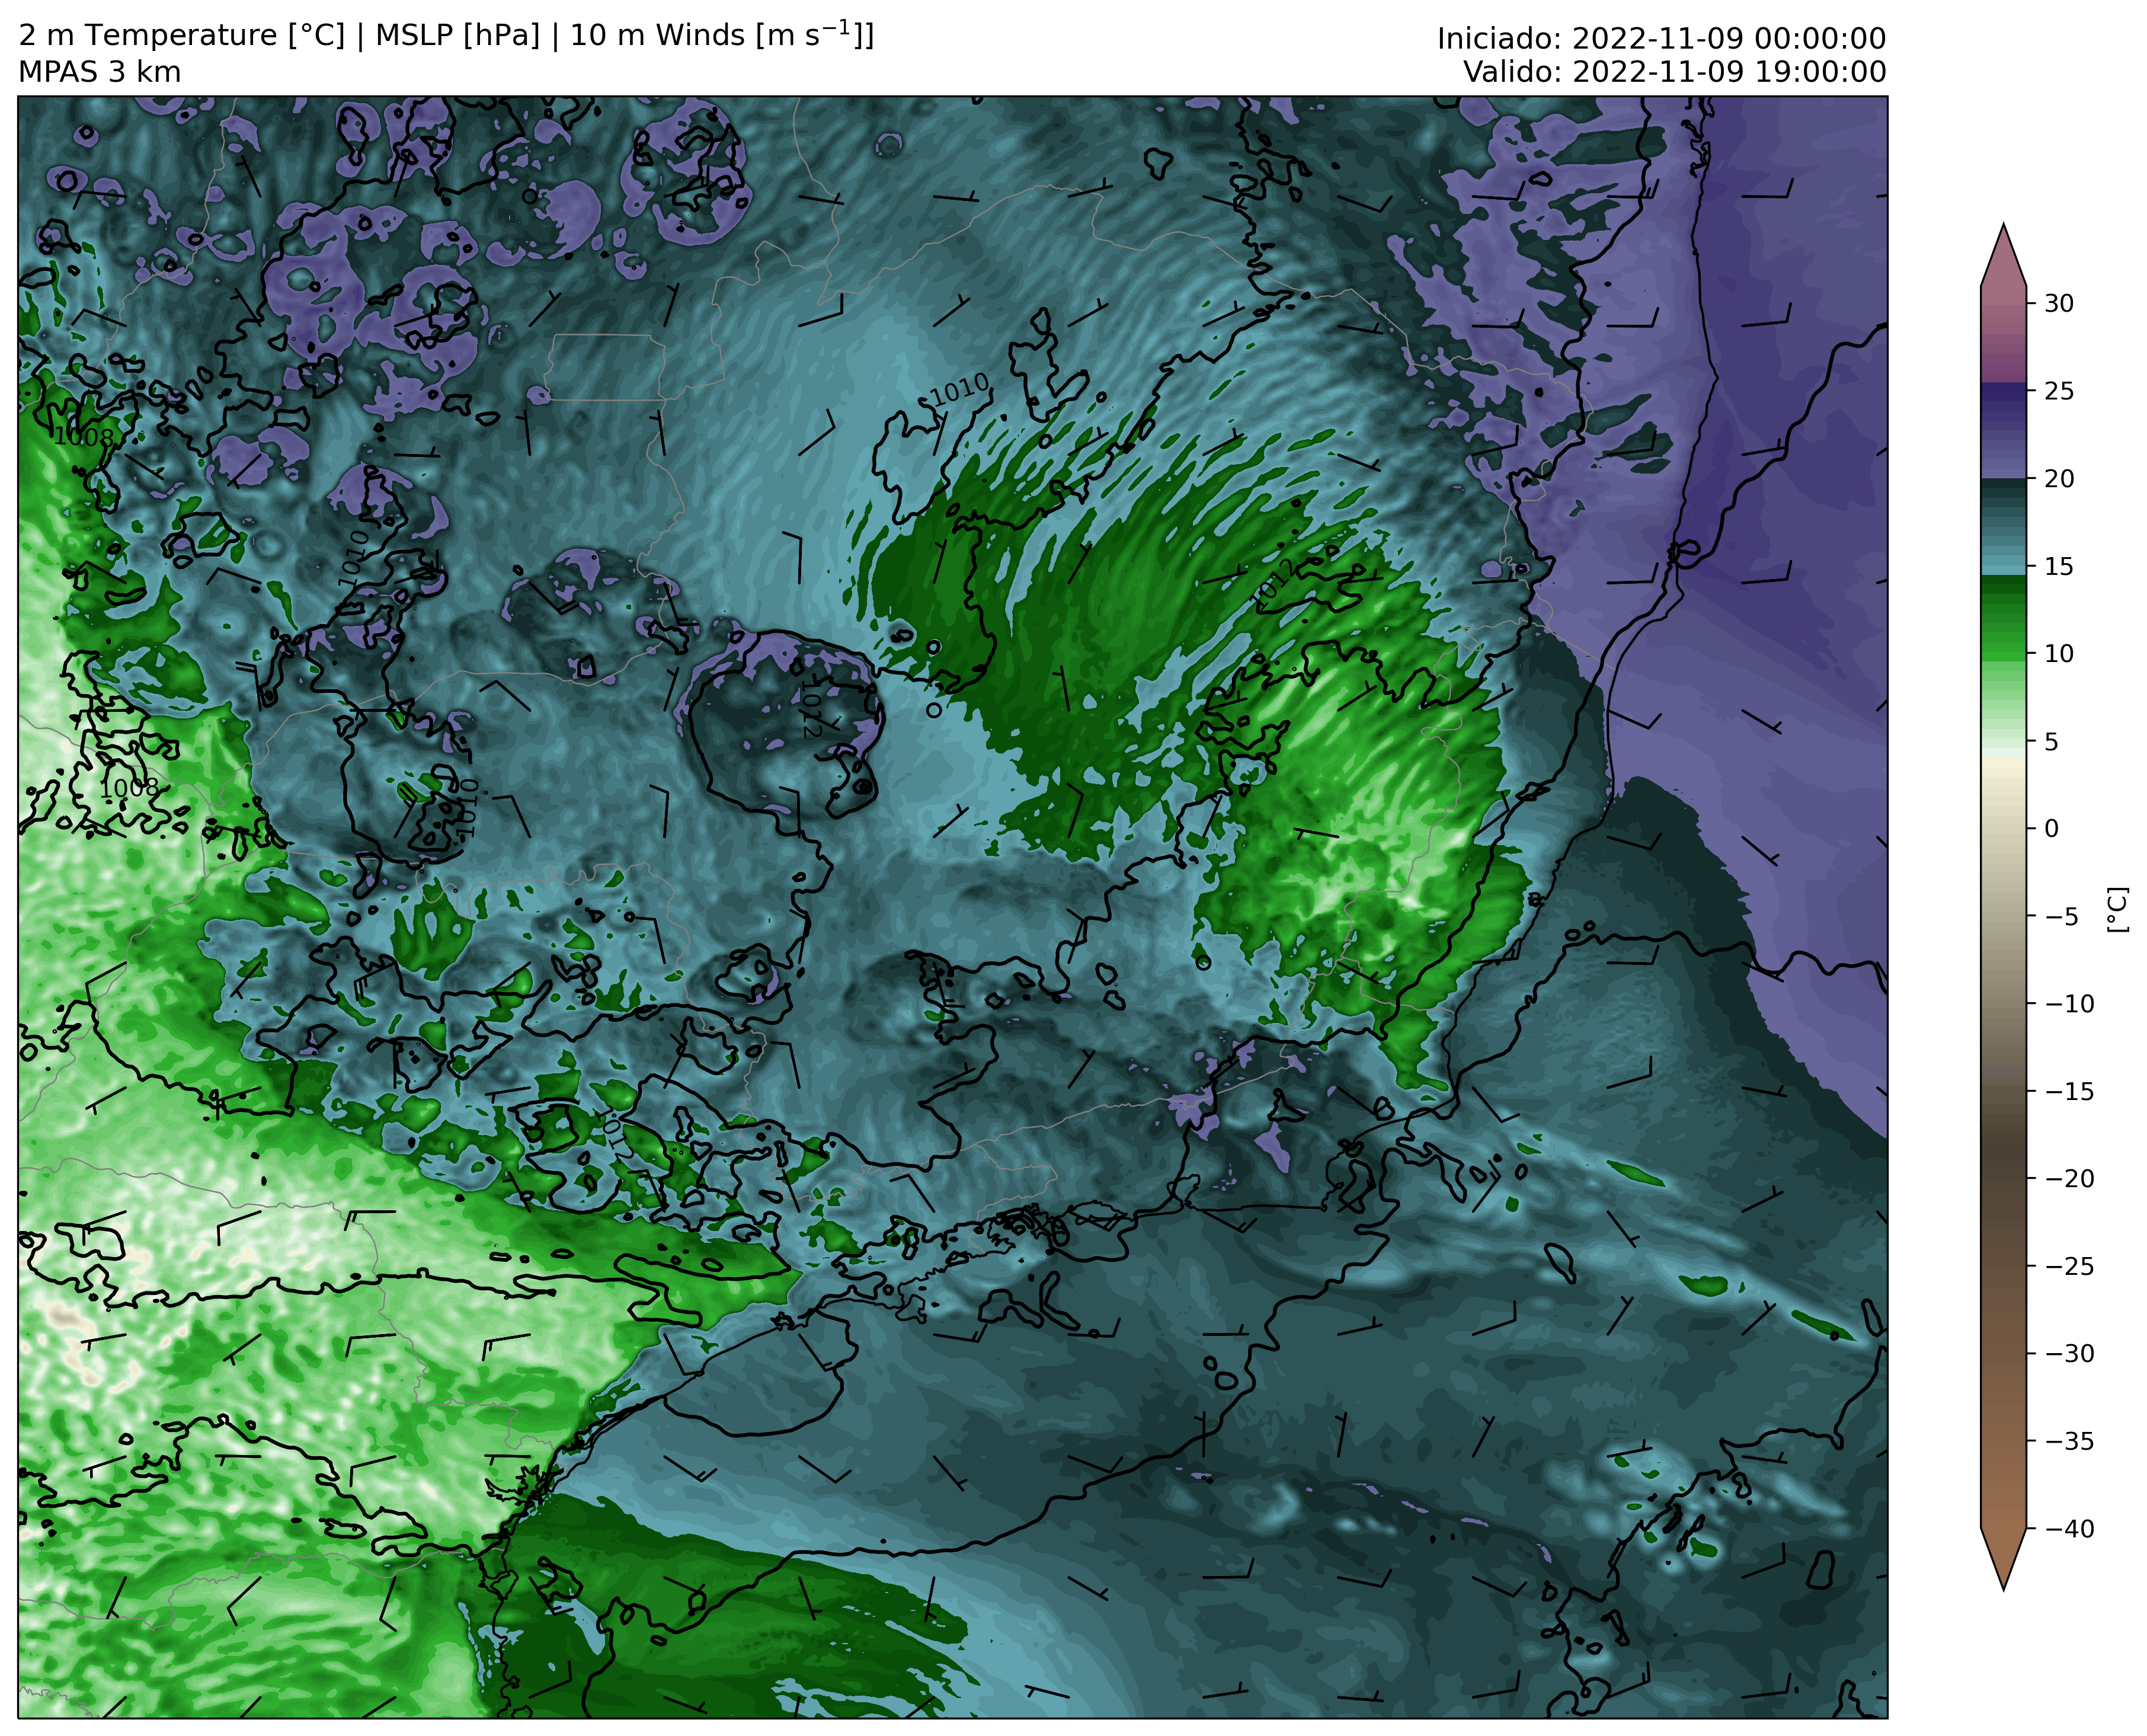
Task: Click the "Valido: 2022-11-09 19:00:00" label
Action: pyautogui.click(x=1674, y=72)
